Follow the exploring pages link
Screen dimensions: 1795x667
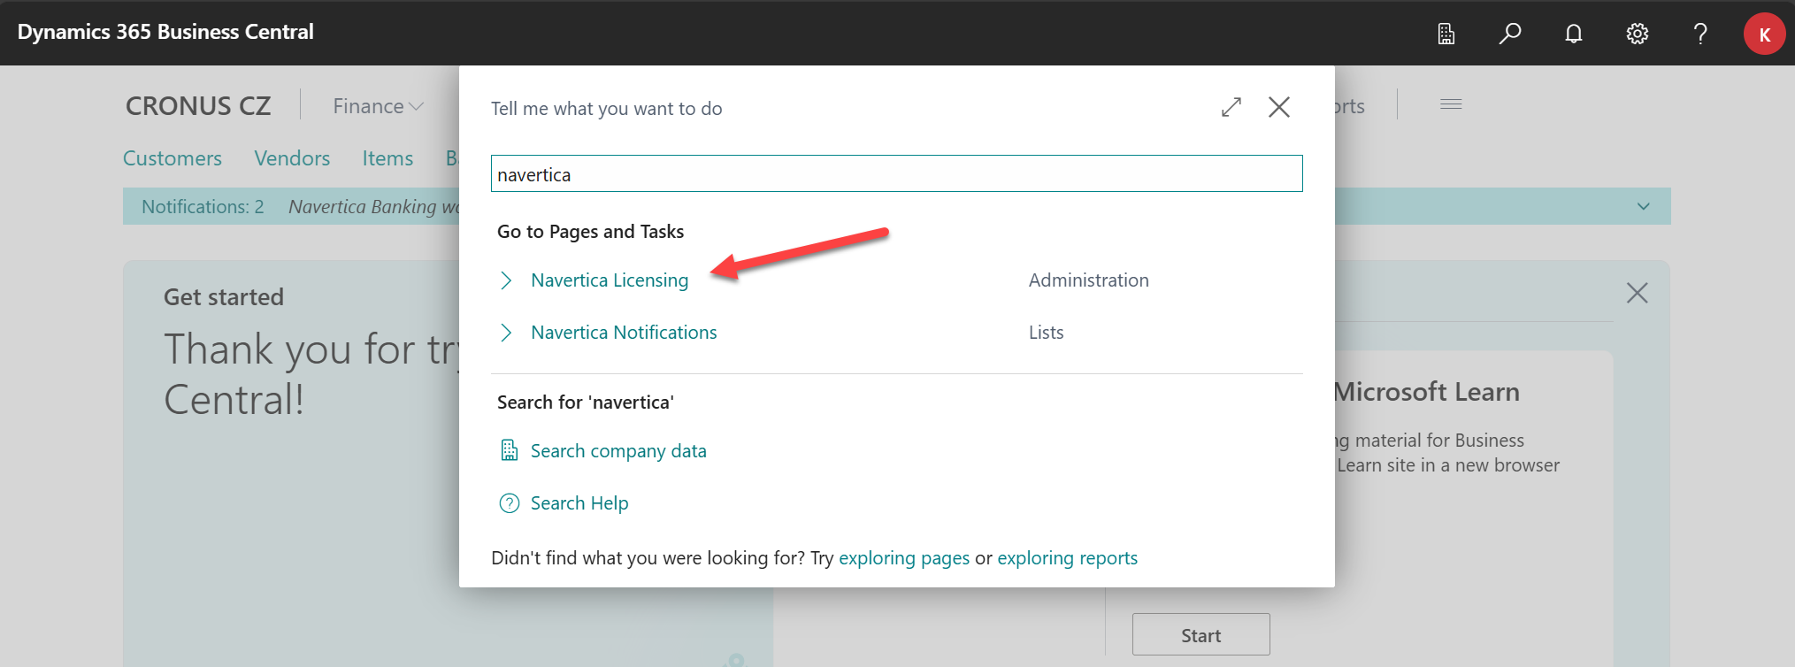pyautogui.click(x=904, y=558)
